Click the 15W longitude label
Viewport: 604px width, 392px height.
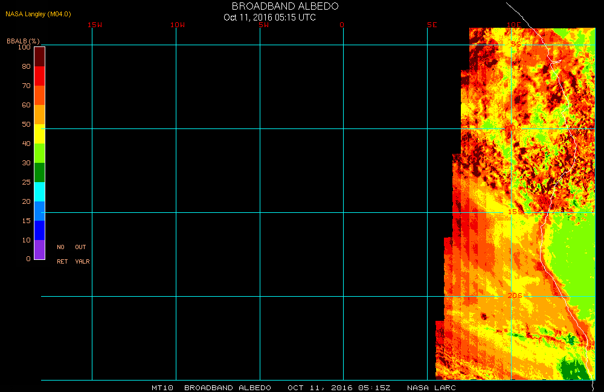94,25
